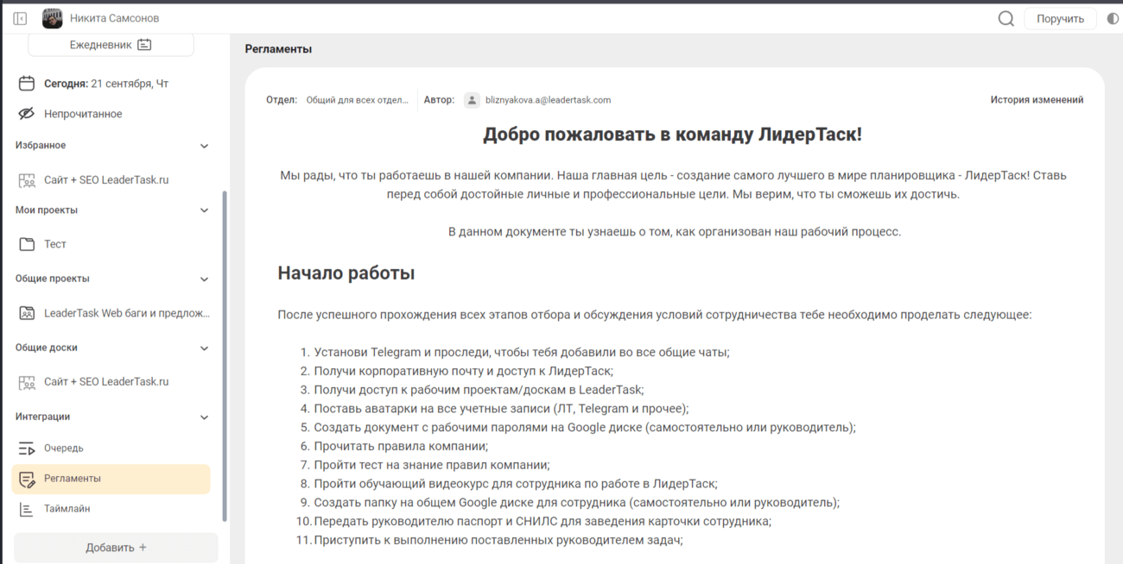Open История изменений link
This screenshot has height=564, width=1123.
coord(1037,100)
